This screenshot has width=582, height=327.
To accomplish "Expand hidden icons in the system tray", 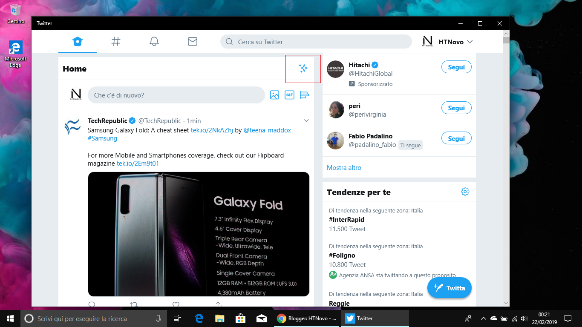I will click(x=483, y=318).
